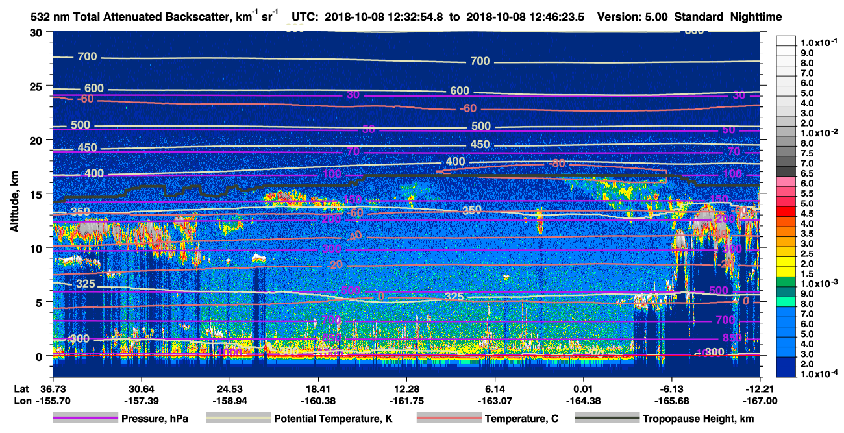Image resolution: width=844 pixels, height=433 pixels.
Task: Click the colorbar top label 1.0x10-1
Action: point(818,42)
